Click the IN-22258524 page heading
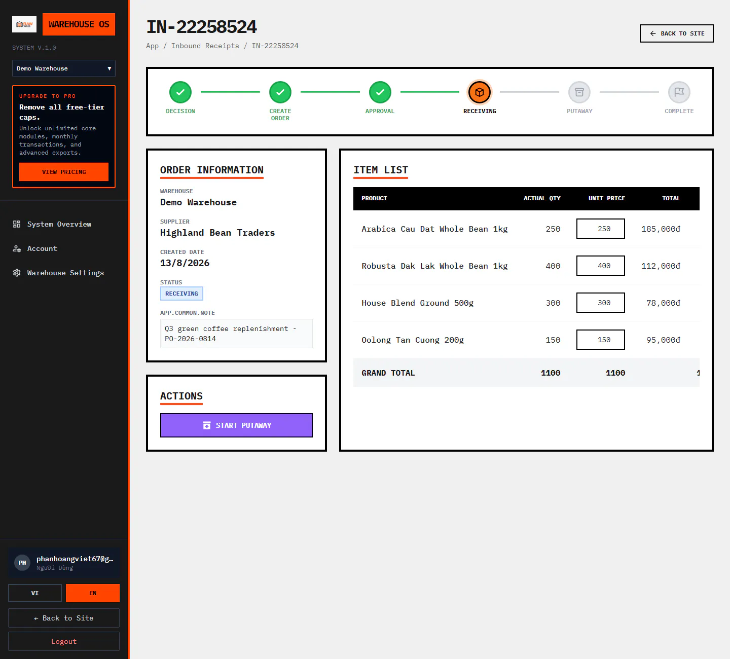 coord(201,27)
